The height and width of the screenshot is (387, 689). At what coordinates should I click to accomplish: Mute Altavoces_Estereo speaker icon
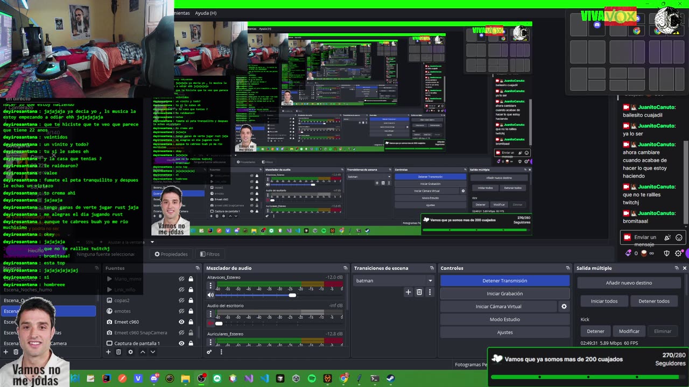tap(210, 295)
